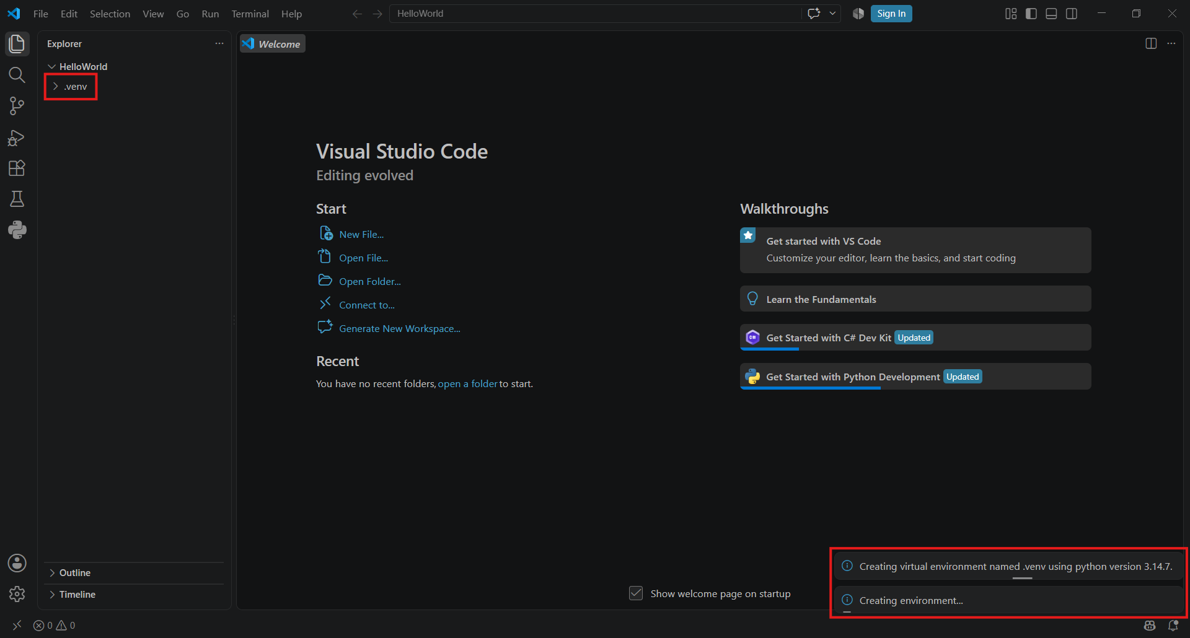Viewport: 1190px width, 638px height.
Task: Open the Manage gear icon
Action: click(17, 594)
